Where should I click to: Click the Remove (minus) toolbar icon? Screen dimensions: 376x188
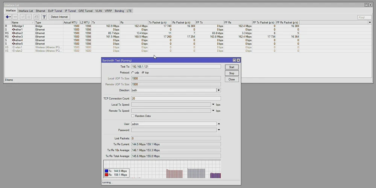15,17
